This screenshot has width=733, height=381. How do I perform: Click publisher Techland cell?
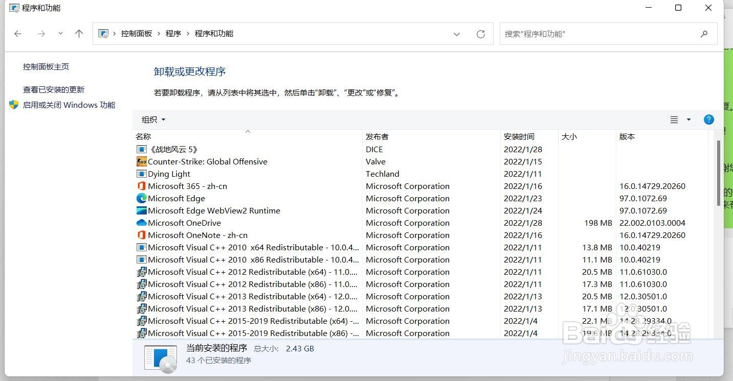coord(383,174)
